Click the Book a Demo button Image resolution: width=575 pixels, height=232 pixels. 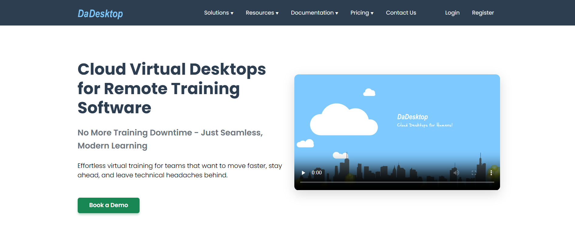coord(109,205)
